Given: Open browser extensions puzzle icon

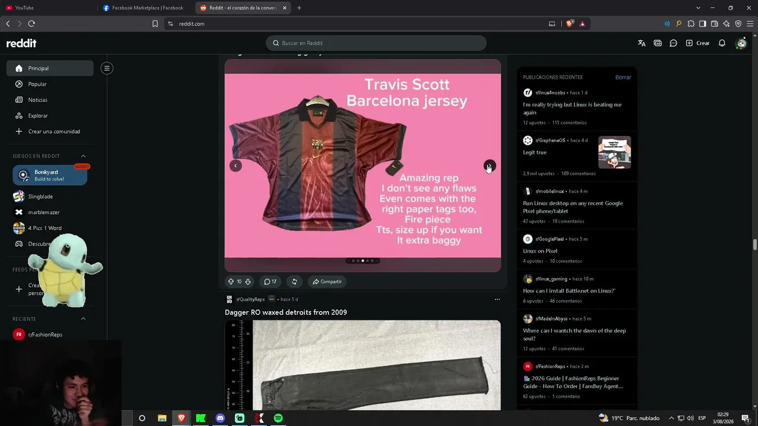Looking at the screenshot, I should click(x=691, y=24).
